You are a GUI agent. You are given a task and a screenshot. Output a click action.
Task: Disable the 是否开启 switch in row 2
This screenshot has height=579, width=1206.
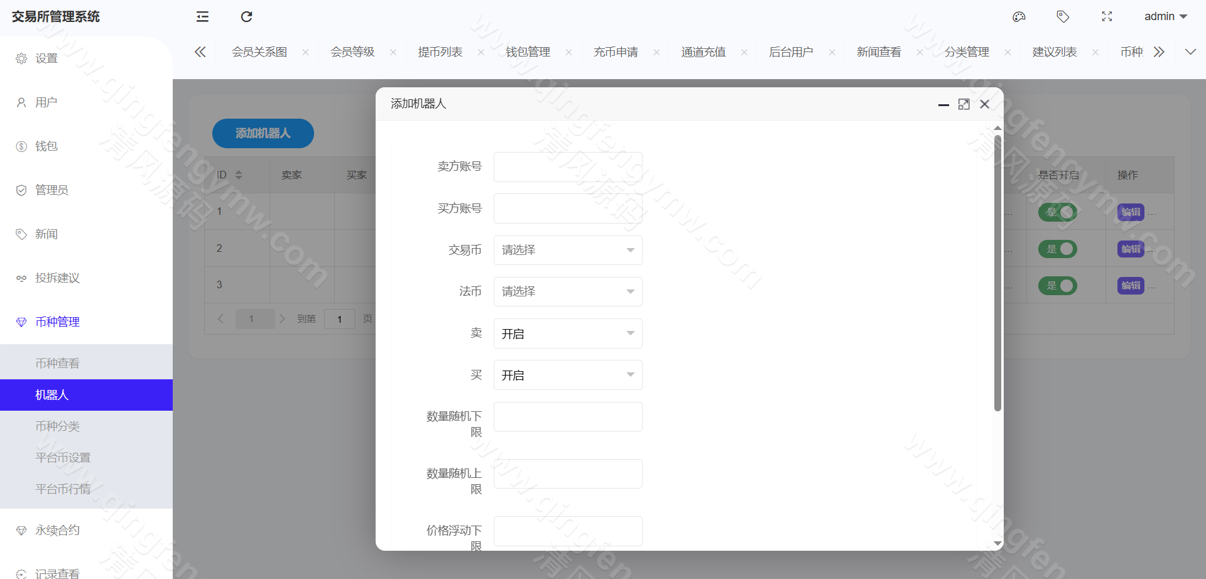pyautogui.click(x=1058, y=249)
